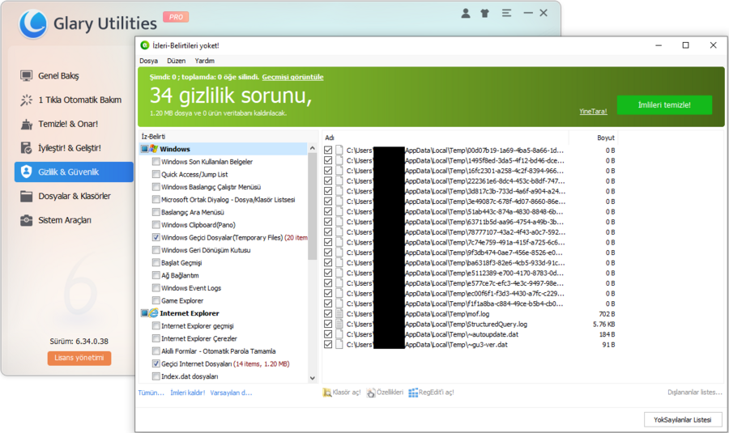Select the Windows Event Logs tree row
The height and width of the screenshot is (433, 729).
[191, 288]
